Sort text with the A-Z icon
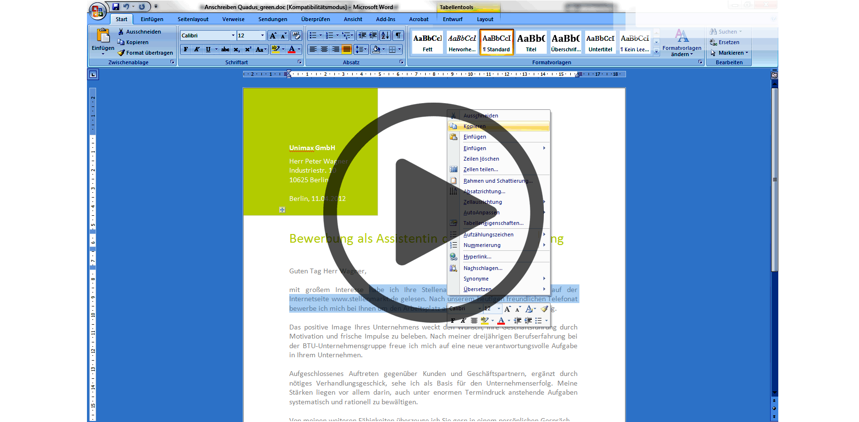The width and height of the screenshot is (859, 422). pos(385,35)
